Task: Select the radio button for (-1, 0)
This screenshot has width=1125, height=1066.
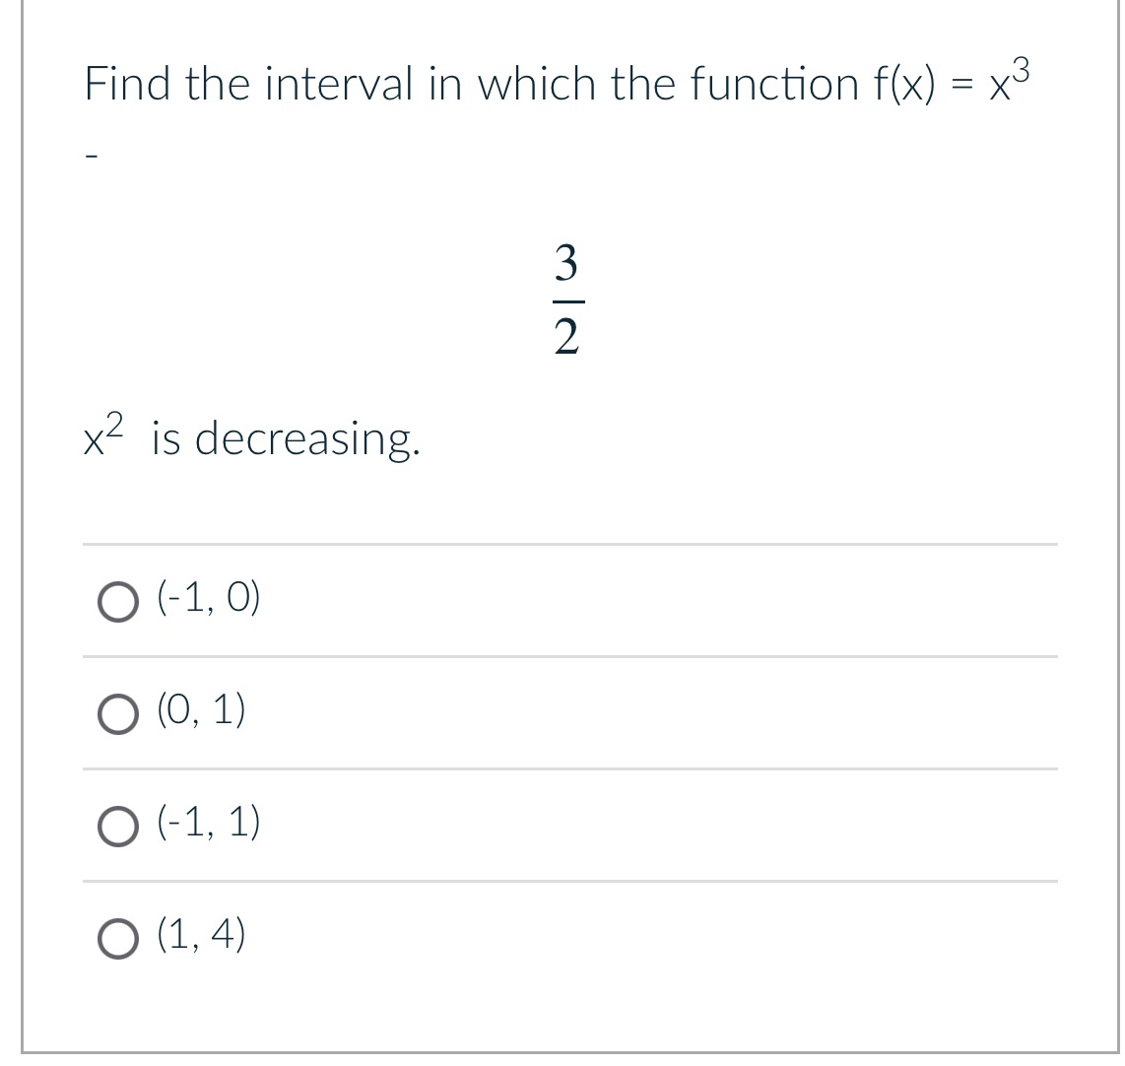Action: tap(118, 600)
